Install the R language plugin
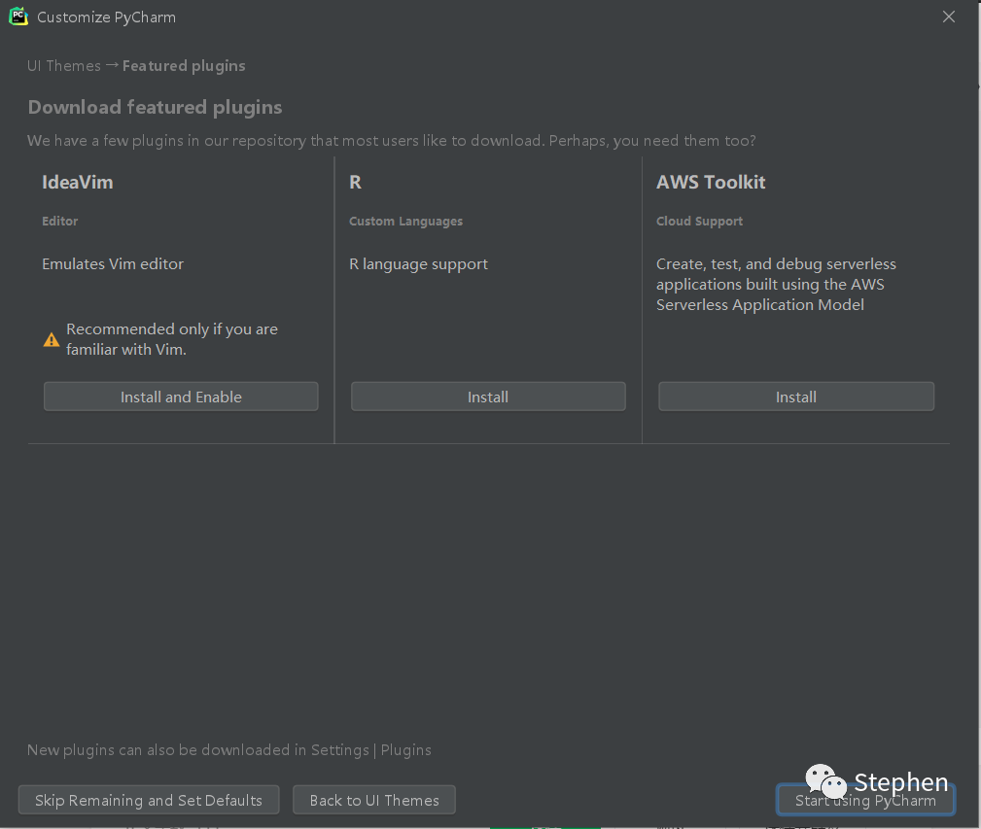The image size is (981, 829). point(488,397)
